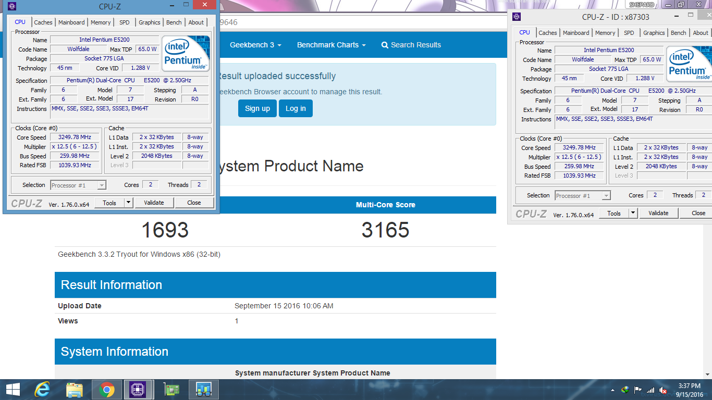This screenshot has width=712, height=400.
Task: Open green circuit board taskbar app
Action: click(171, 390)
